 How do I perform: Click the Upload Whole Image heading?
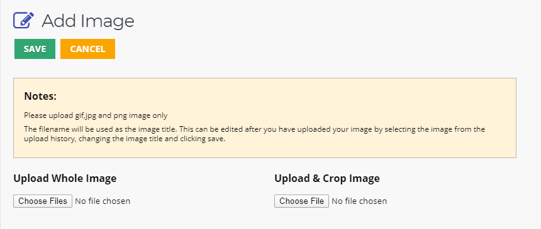(x=65, y=178)
